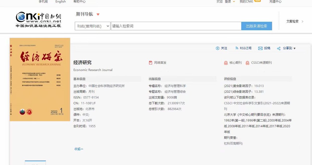Open the 期刊导航 dropdown arrow

pyautogui.click(x=98, y=15)
